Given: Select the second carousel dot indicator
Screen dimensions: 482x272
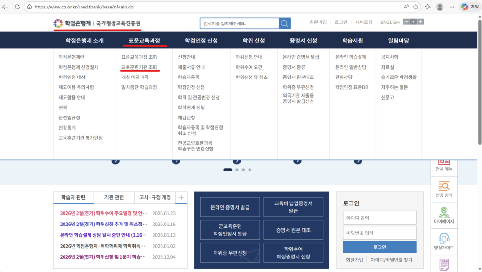Looking at the screenshot, I should click(237, 170).
